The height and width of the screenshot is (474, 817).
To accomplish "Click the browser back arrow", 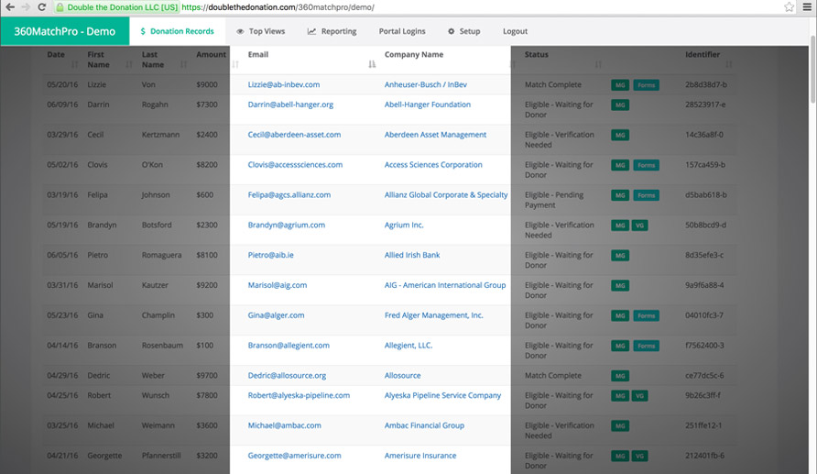I will (x=10, y=7).
